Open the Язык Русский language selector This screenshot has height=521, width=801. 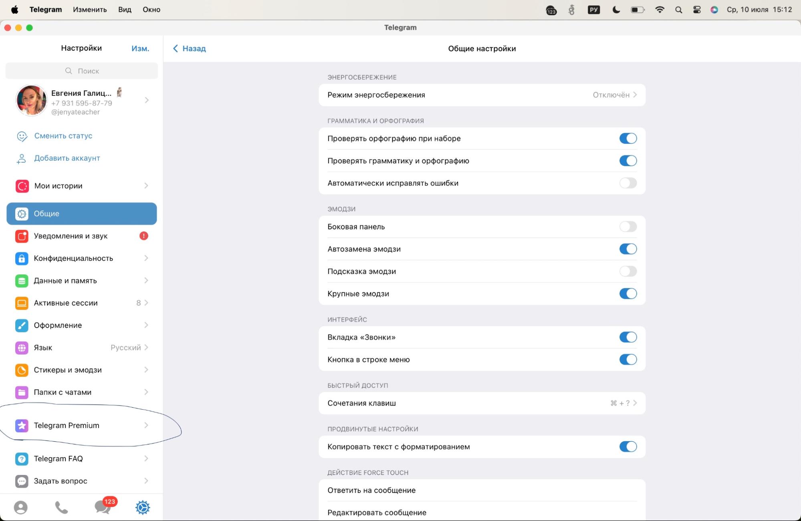pyautogui.click(x=82, y=348)
